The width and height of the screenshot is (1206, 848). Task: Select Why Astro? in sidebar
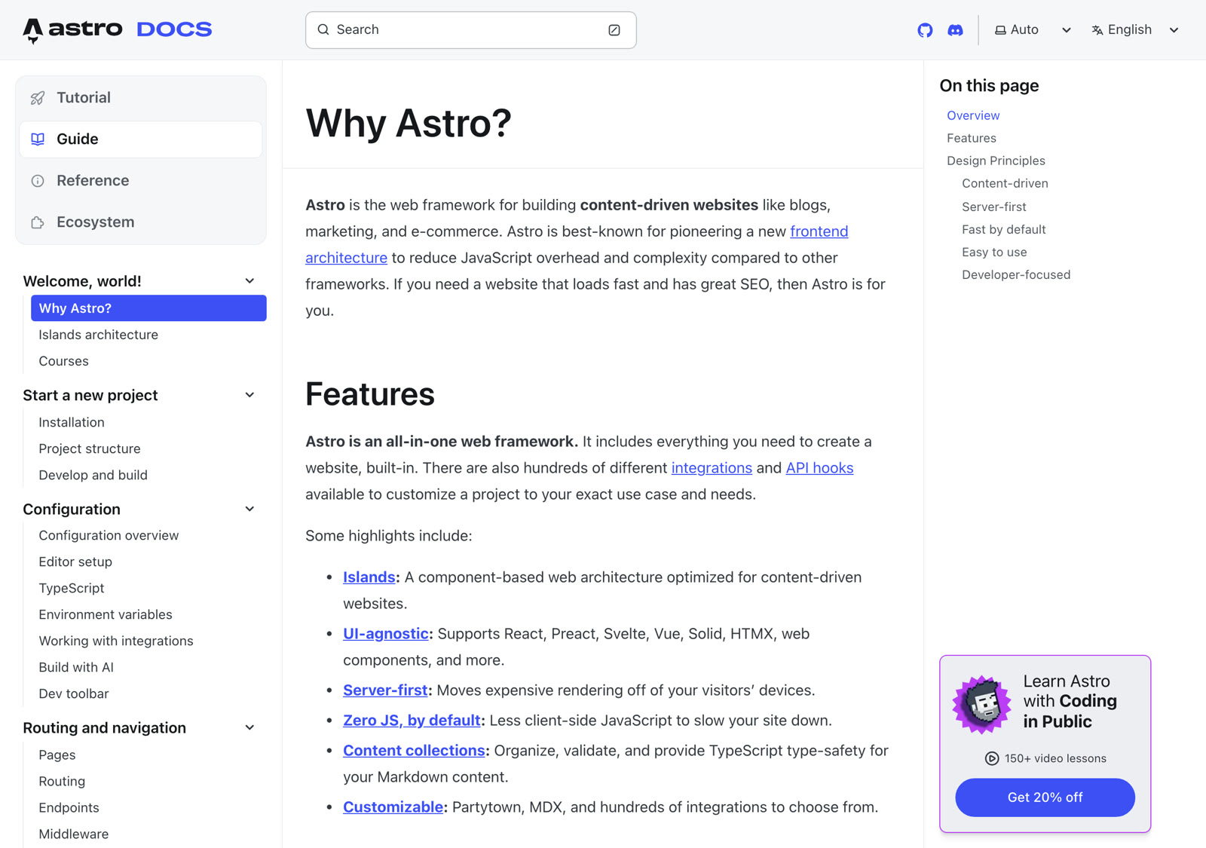pyautogui.click(x=148, y=308)
